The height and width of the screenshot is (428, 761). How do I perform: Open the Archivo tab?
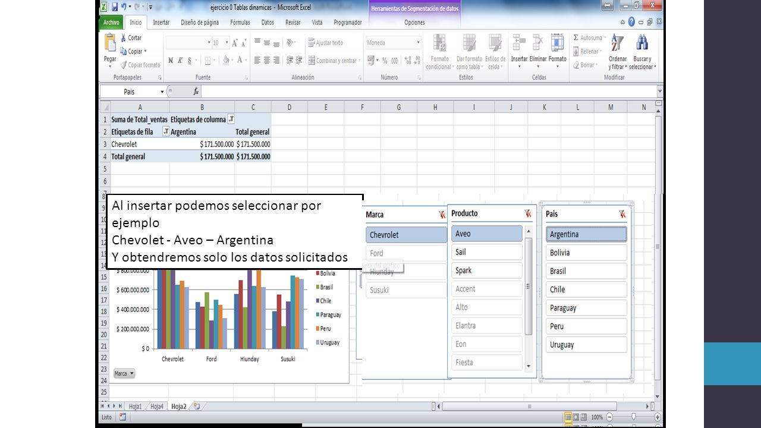111,23
